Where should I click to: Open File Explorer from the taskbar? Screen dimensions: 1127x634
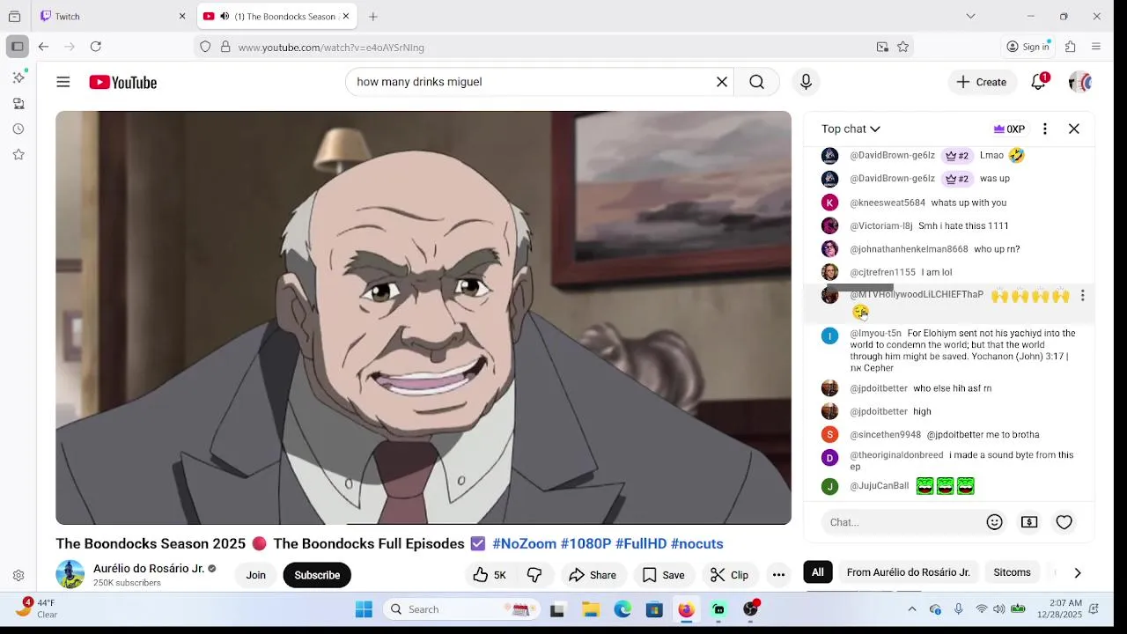coord(591,609)
